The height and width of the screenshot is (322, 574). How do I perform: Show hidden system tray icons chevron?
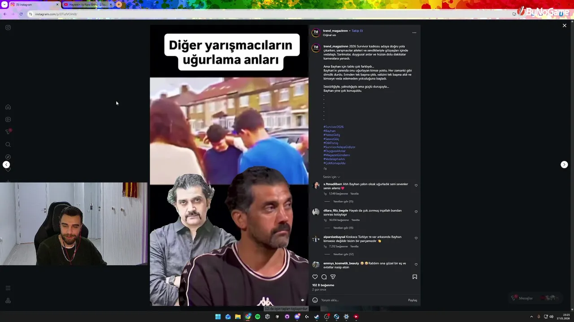point(531,317)
